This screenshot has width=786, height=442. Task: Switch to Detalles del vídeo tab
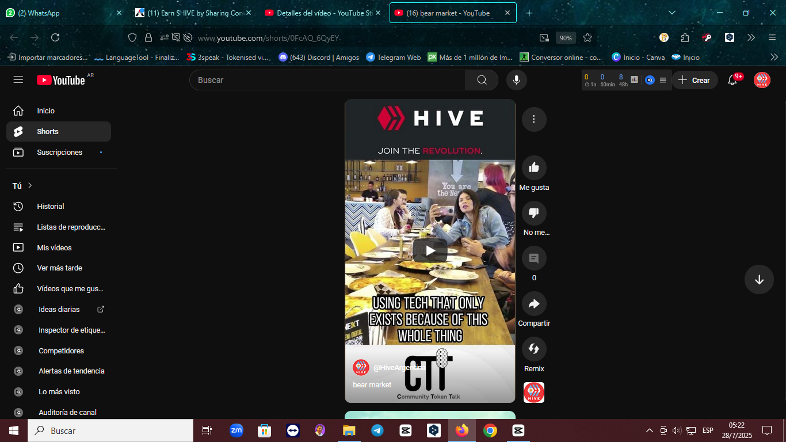point(322,13)
